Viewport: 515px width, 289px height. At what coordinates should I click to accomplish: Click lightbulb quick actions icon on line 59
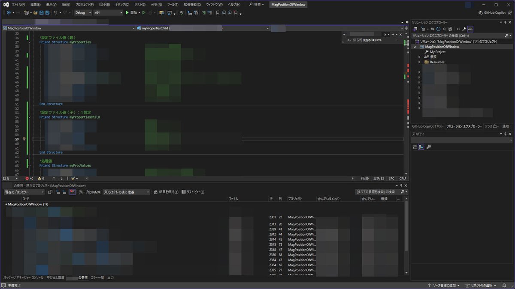[x=24, y=139]
